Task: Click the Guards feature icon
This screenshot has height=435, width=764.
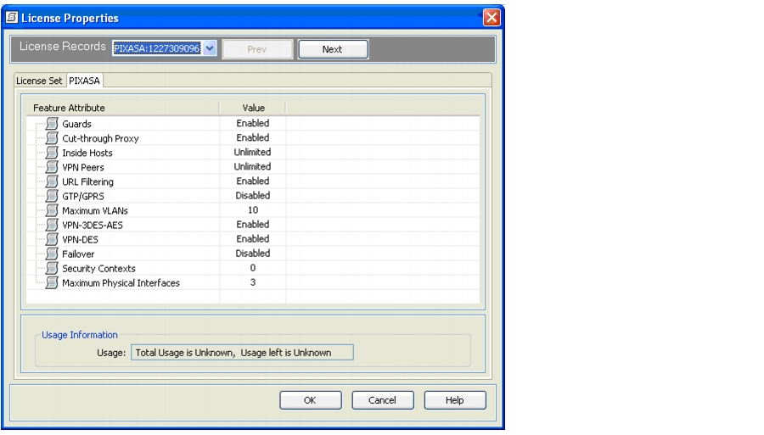Action: pyautogui.click(x=52, y=124)
